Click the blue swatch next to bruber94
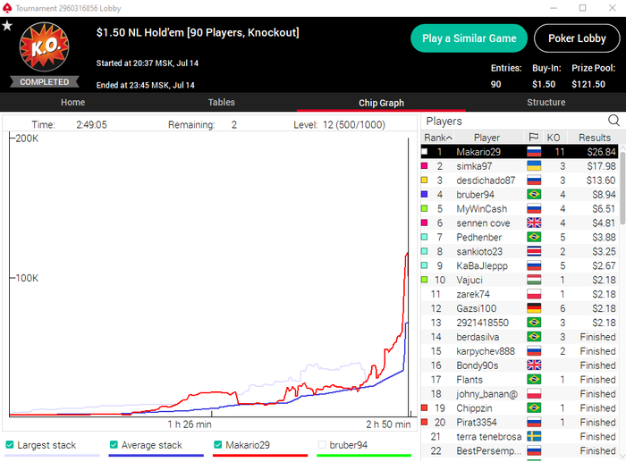The height and width of the screenshot is (462, 626). (x=425, y=194)
